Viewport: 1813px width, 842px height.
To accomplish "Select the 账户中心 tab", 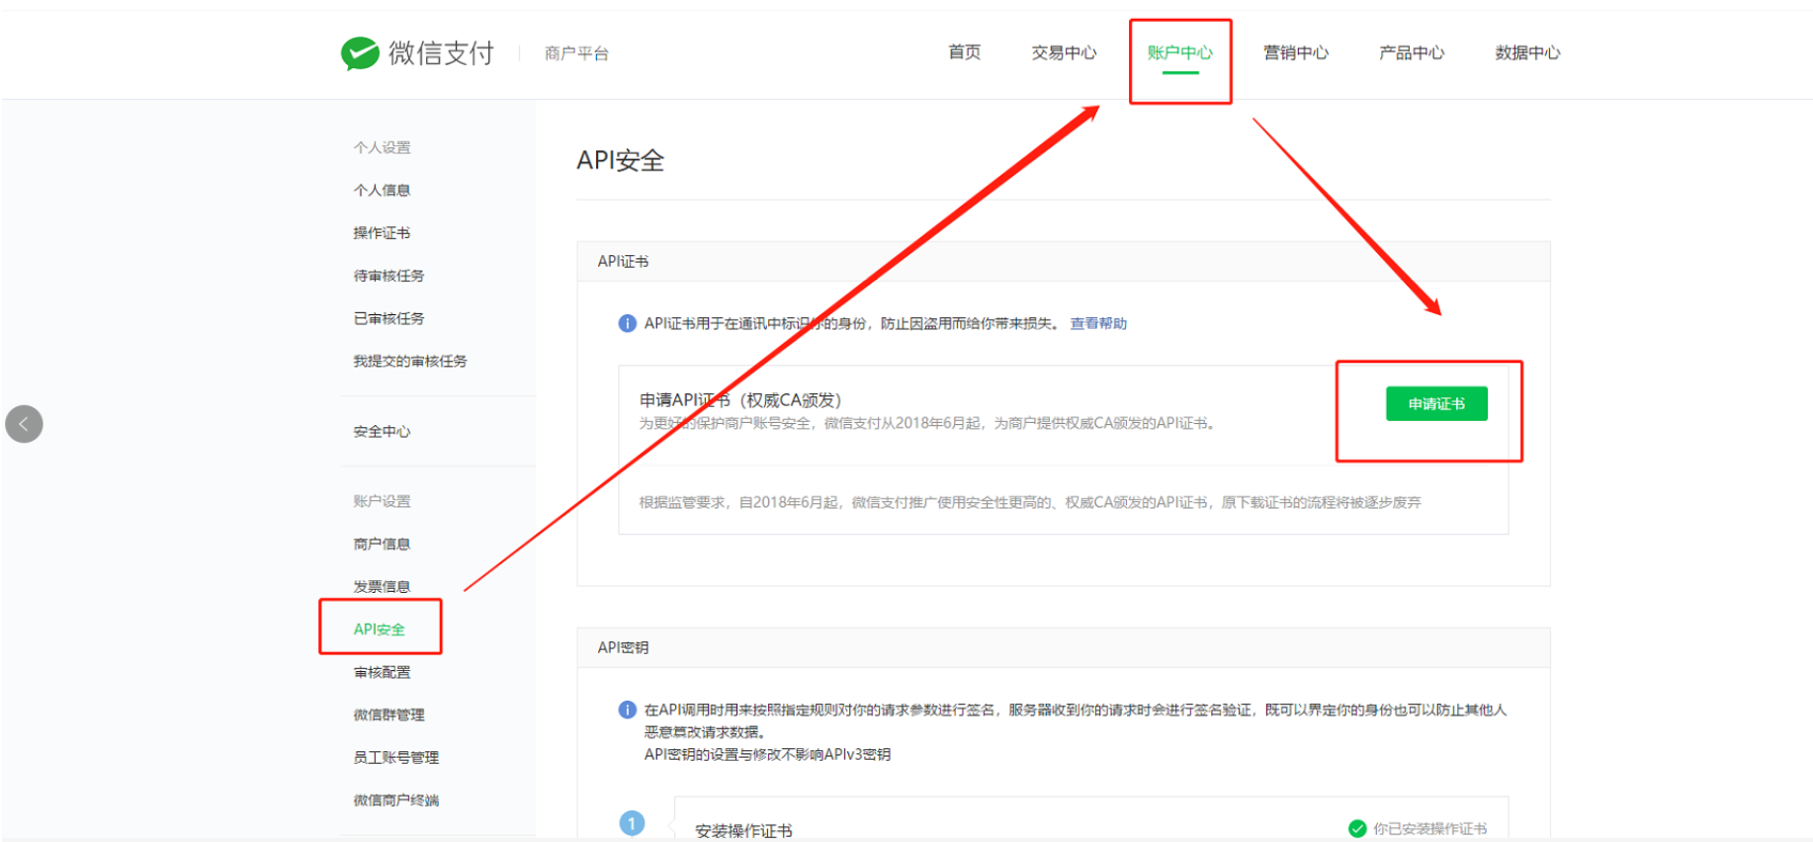I will pos(1179,52).
